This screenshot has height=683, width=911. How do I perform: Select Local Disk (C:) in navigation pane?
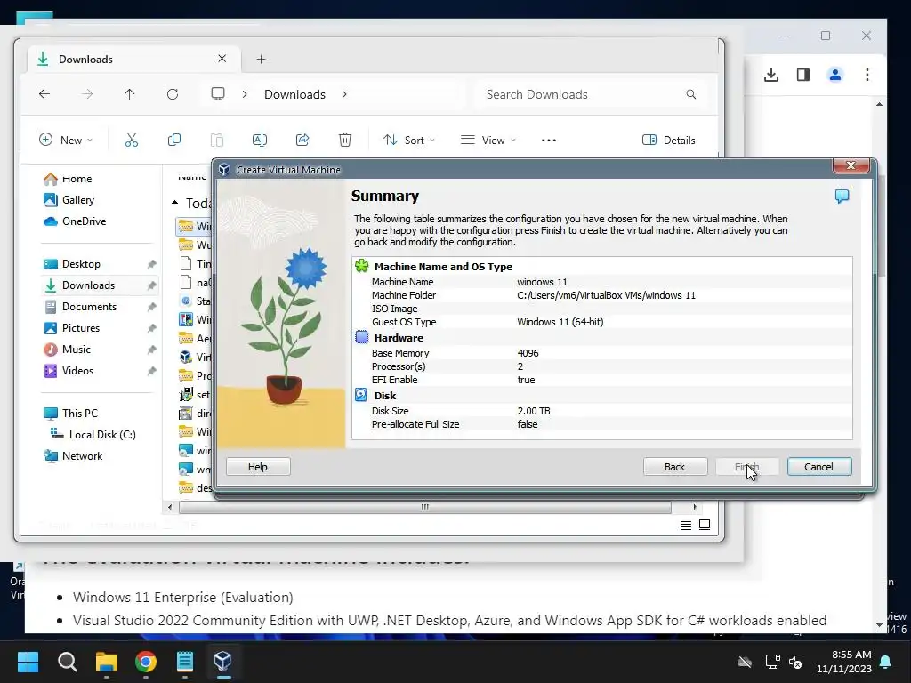[102, 434]
